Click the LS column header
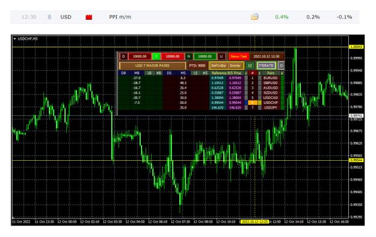This screenshot has width=376, height=237. [x=196, y=73]
